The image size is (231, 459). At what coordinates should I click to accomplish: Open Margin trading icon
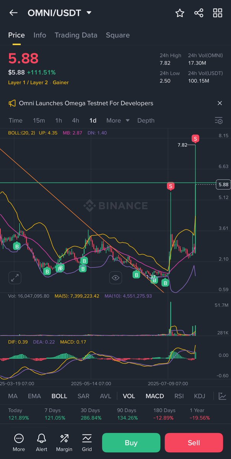point(65,443)
